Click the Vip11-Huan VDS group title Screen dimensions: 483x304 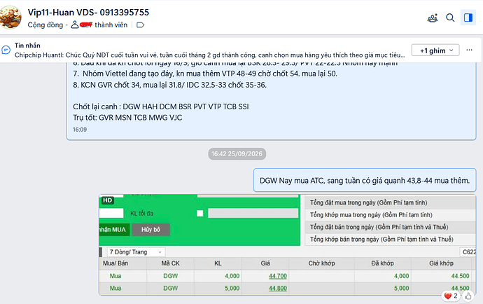click(88, 13)
